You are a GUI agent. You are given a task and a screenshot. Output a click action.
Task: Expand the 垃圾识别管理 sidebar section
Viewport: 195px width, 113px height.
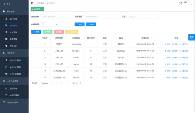click(x=14, y=102)
